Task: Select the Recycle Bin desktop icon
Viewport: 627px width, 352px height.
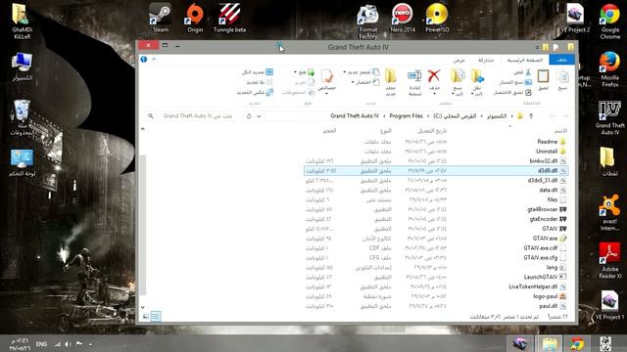Action: coord(22,117)
